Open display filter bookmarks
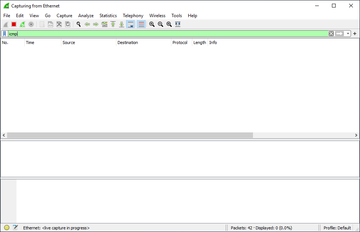 pyautogui.click(x=4, y=34)
